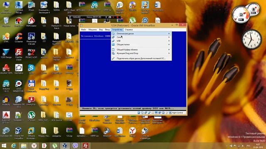Open File Explorer from taskbar
The image size is (266, 149).
pos(24,146)
